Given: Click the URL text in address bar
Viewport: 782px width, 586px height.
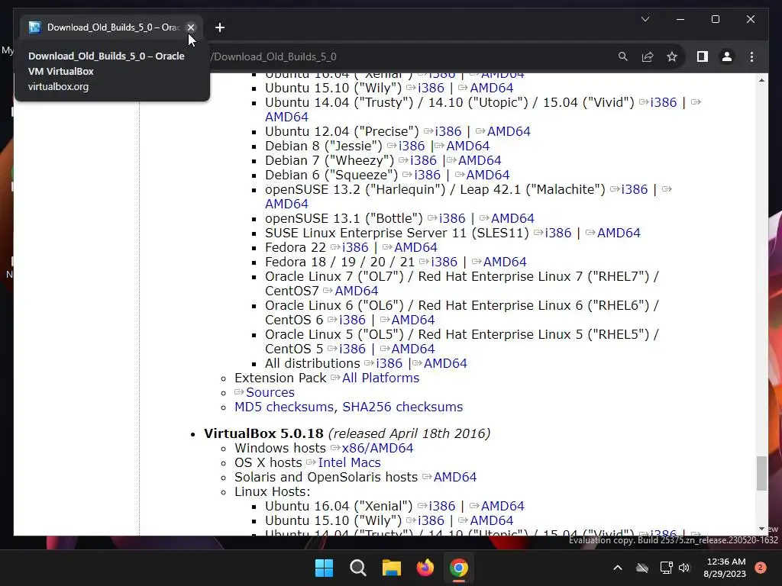Looking at the screenshot, I should pyautogui.click(x=274, y=56).
